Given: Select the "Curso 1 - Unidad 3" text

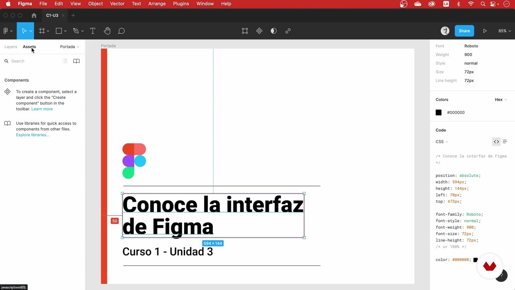Looking at the screenshot, I should coord(167,252).
